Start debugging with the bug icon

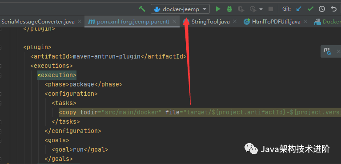(x=229, y=9)
